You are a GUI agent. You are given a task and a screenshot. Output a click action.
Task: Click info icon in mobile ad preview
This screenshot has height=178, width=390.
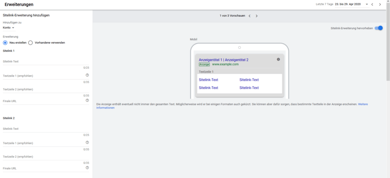pyautogui.click(x=278, y=60)
